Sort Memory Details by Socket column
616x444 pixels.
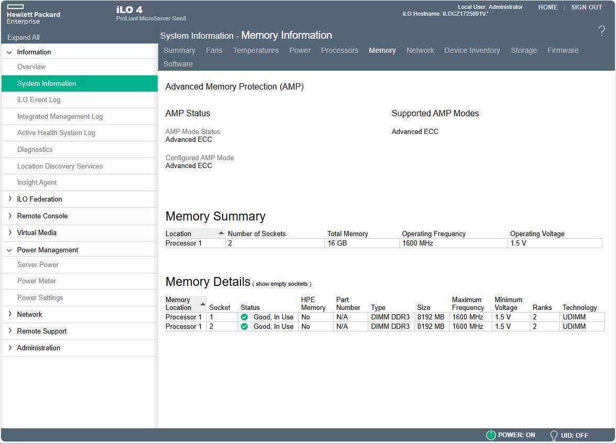tap(219, 307)
